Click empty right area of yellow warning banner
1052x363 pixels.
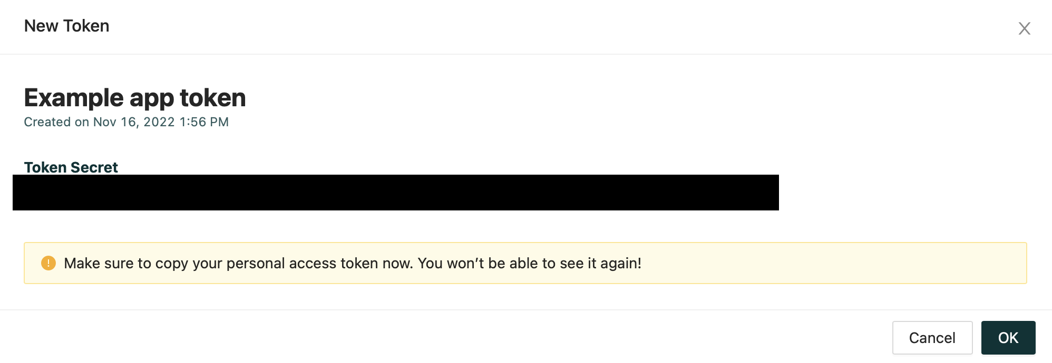[843, 263]
